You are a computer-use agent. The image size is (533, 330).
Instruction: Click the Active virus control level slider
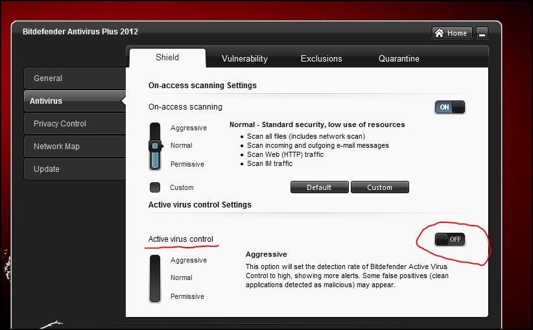click(155, 279)
